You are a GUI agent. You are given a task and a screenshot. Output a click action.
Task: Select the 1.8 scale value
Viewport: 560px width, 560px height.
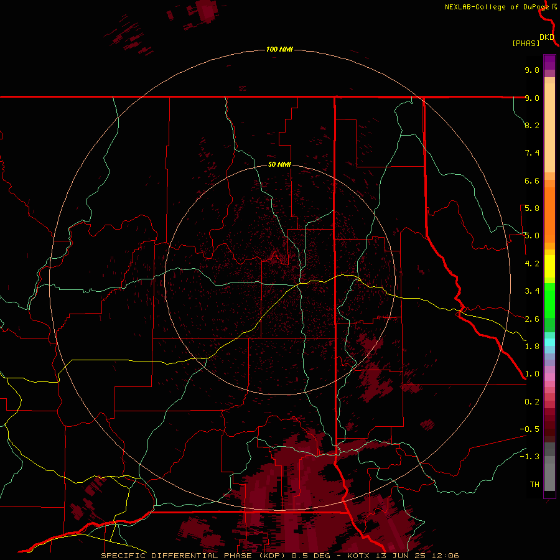point(532,347)
